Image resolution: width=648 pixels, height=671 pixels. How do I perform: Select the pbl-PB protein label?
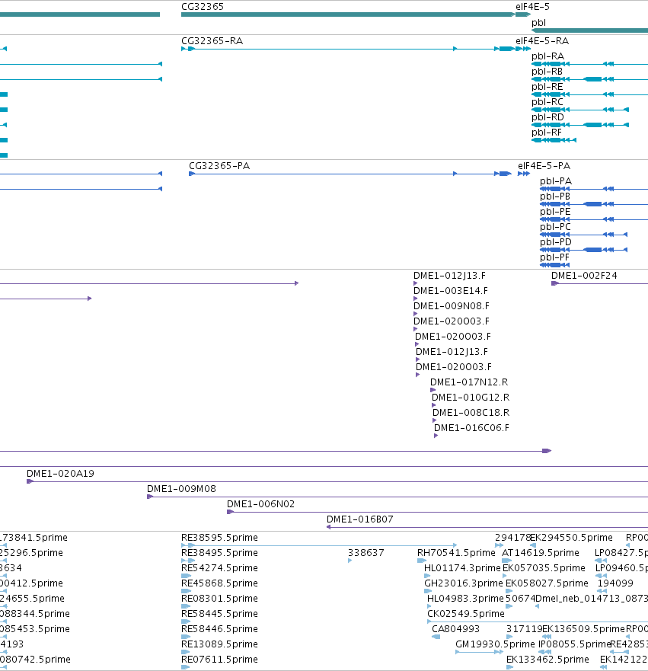pos(555,196)
